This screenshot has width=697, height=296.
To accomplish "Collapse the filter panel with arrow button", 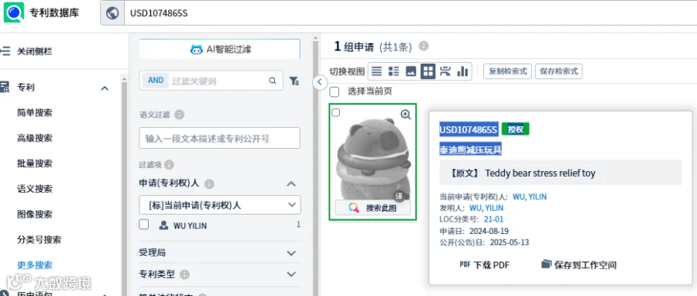I will tap(320, 82).
